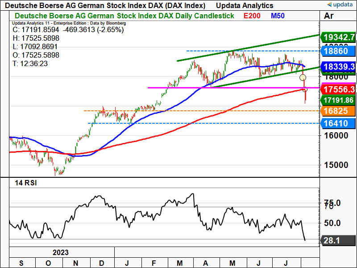Click the Data by Bloomberg attribution line
This screenshot has height=268, width=357.
[69, 23]
